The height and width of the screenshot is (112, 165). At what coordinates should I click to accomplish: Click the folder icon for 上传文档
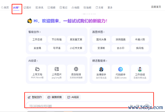pyautogui.click(x=37, y=69)
